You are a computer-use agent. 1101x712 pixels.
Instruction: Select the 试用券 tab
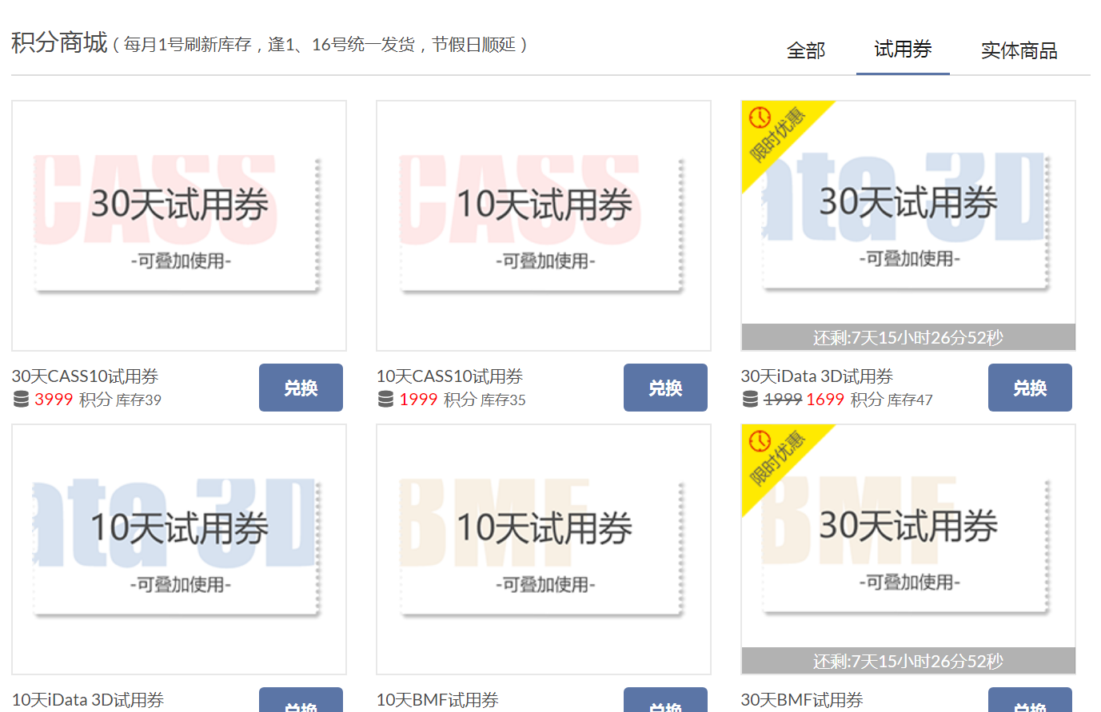click(903, 50)
